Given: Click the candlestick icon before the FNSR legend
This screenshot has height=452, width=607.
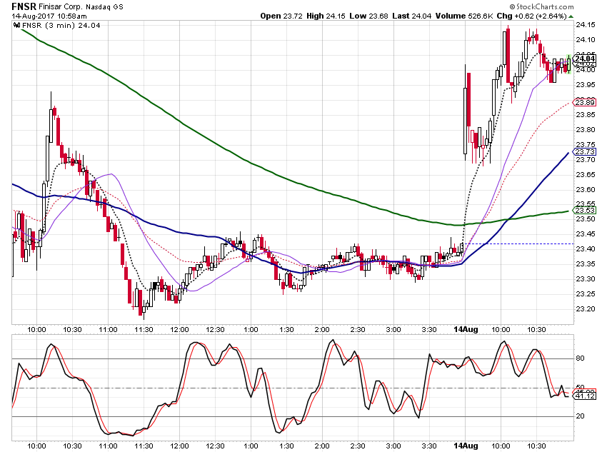Looking at the screenshot, I should pyautogui.click(x=16, y=26).
